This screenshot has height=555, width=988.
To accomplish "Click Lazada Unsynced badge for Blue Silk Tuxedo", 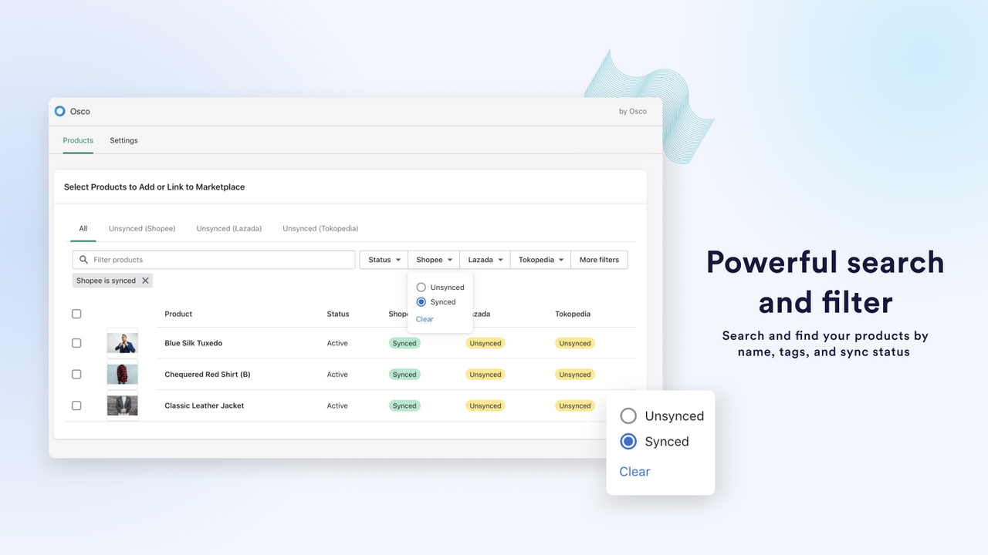I will pyautogui.click(x=486, y=343).
